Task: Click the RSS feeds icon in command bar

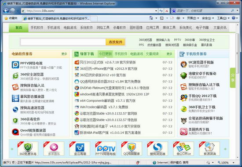Action: 162,18
